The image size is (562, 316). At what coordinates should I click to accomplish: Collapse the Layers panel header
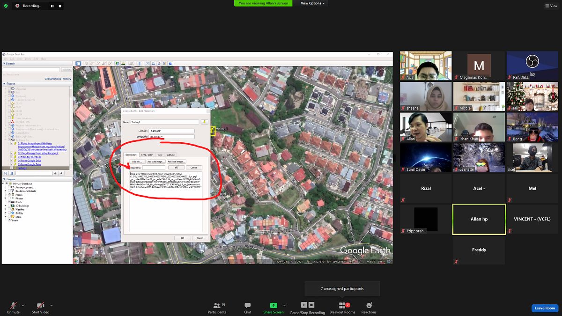tap(37, 179)
